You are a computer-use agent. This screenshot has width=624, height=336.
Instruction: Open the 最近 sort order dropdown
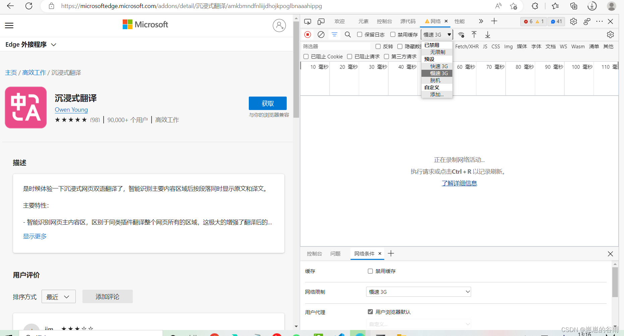[59, 297]
